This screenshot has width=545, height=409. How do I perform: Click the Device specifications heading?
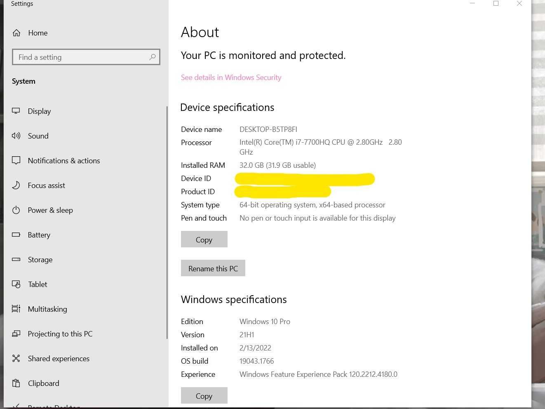(227, 108)
